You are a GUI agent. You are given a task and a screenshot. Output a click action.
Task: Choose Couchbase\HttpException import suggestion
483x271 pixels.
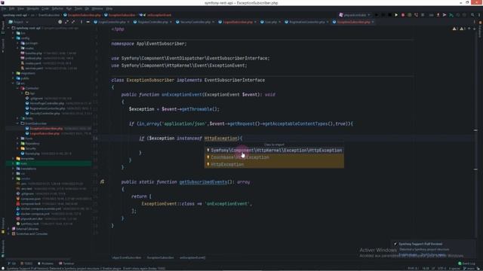(274, 157)
